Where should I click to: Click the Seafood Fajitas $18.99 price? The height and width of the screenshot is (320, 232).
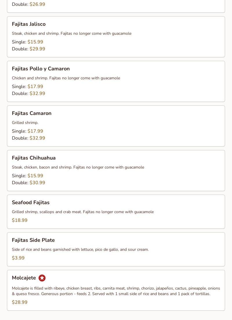pos(20,220)
